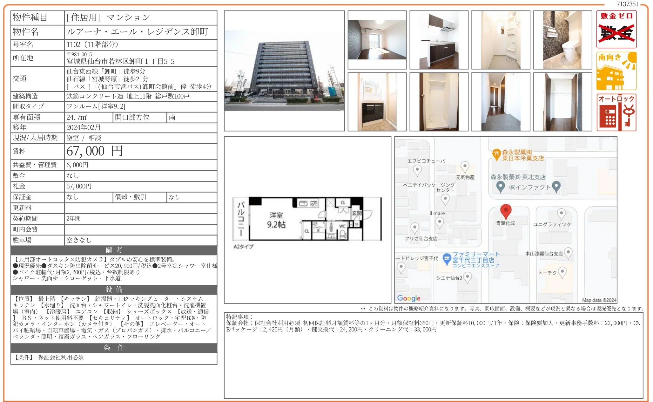The height and width of the screenshot is (402, 653).
Task: Click the トーチク map pin
Action: click(x=562, y=272)
